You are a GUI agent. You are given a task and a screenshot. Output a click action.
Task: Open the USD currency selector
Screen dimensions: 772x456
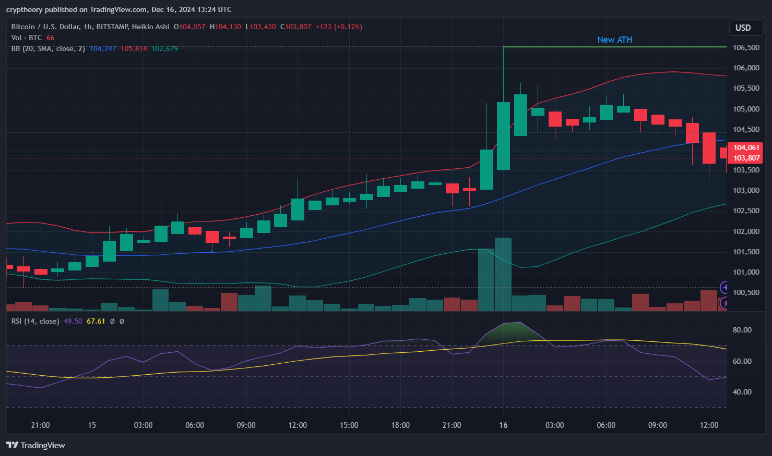(746, 28)
